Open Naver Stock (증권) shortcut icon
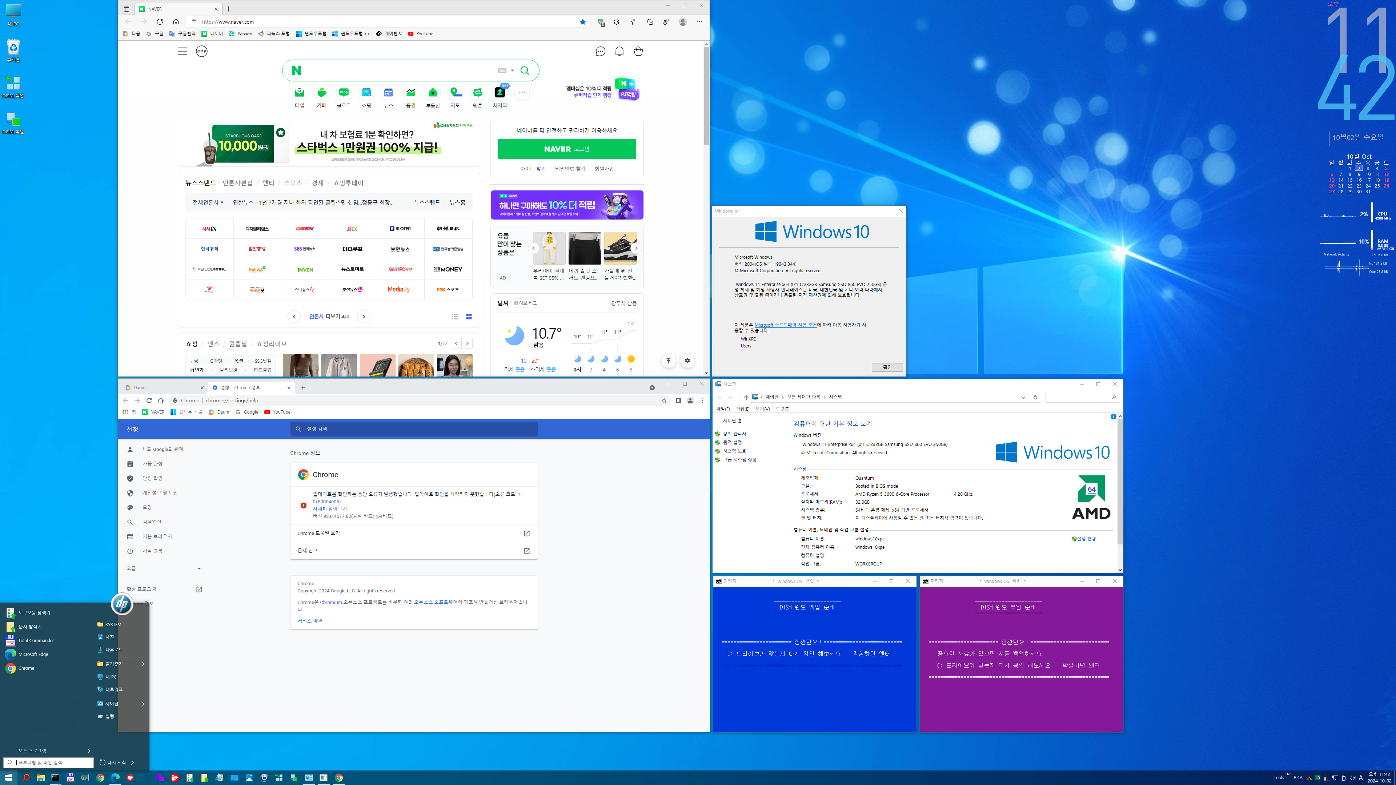This screenshot has height=785, width=1396. click(x=411, y=93)
